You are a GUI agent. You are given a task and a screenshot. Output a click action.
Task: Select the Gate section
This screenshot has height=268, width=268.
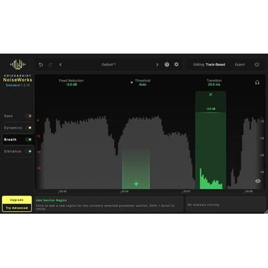coord(8,116)
